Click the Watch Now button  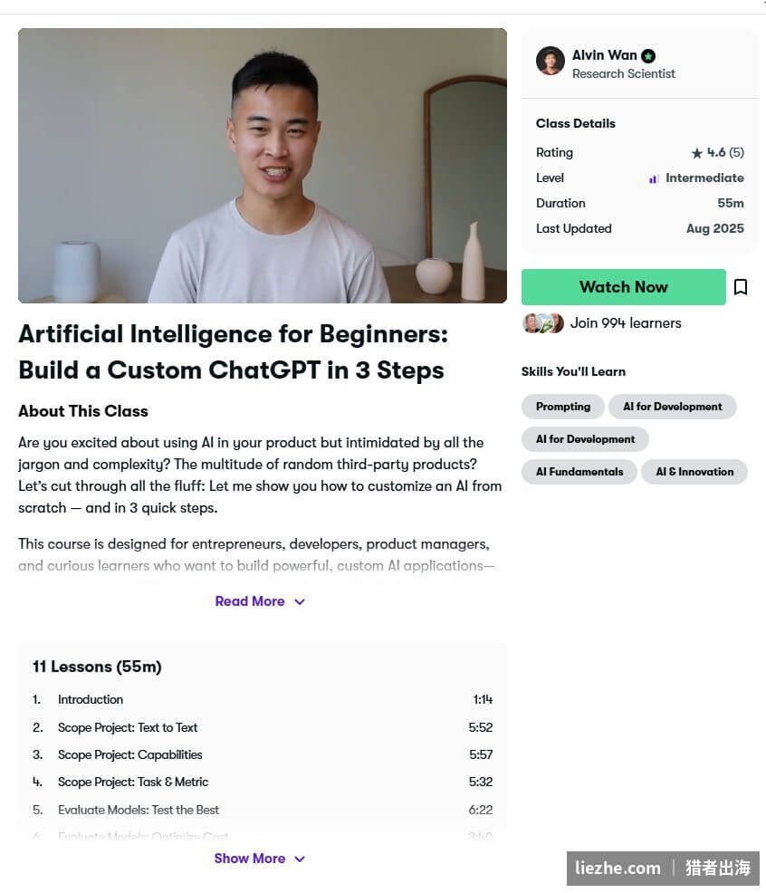click(624, 287)
